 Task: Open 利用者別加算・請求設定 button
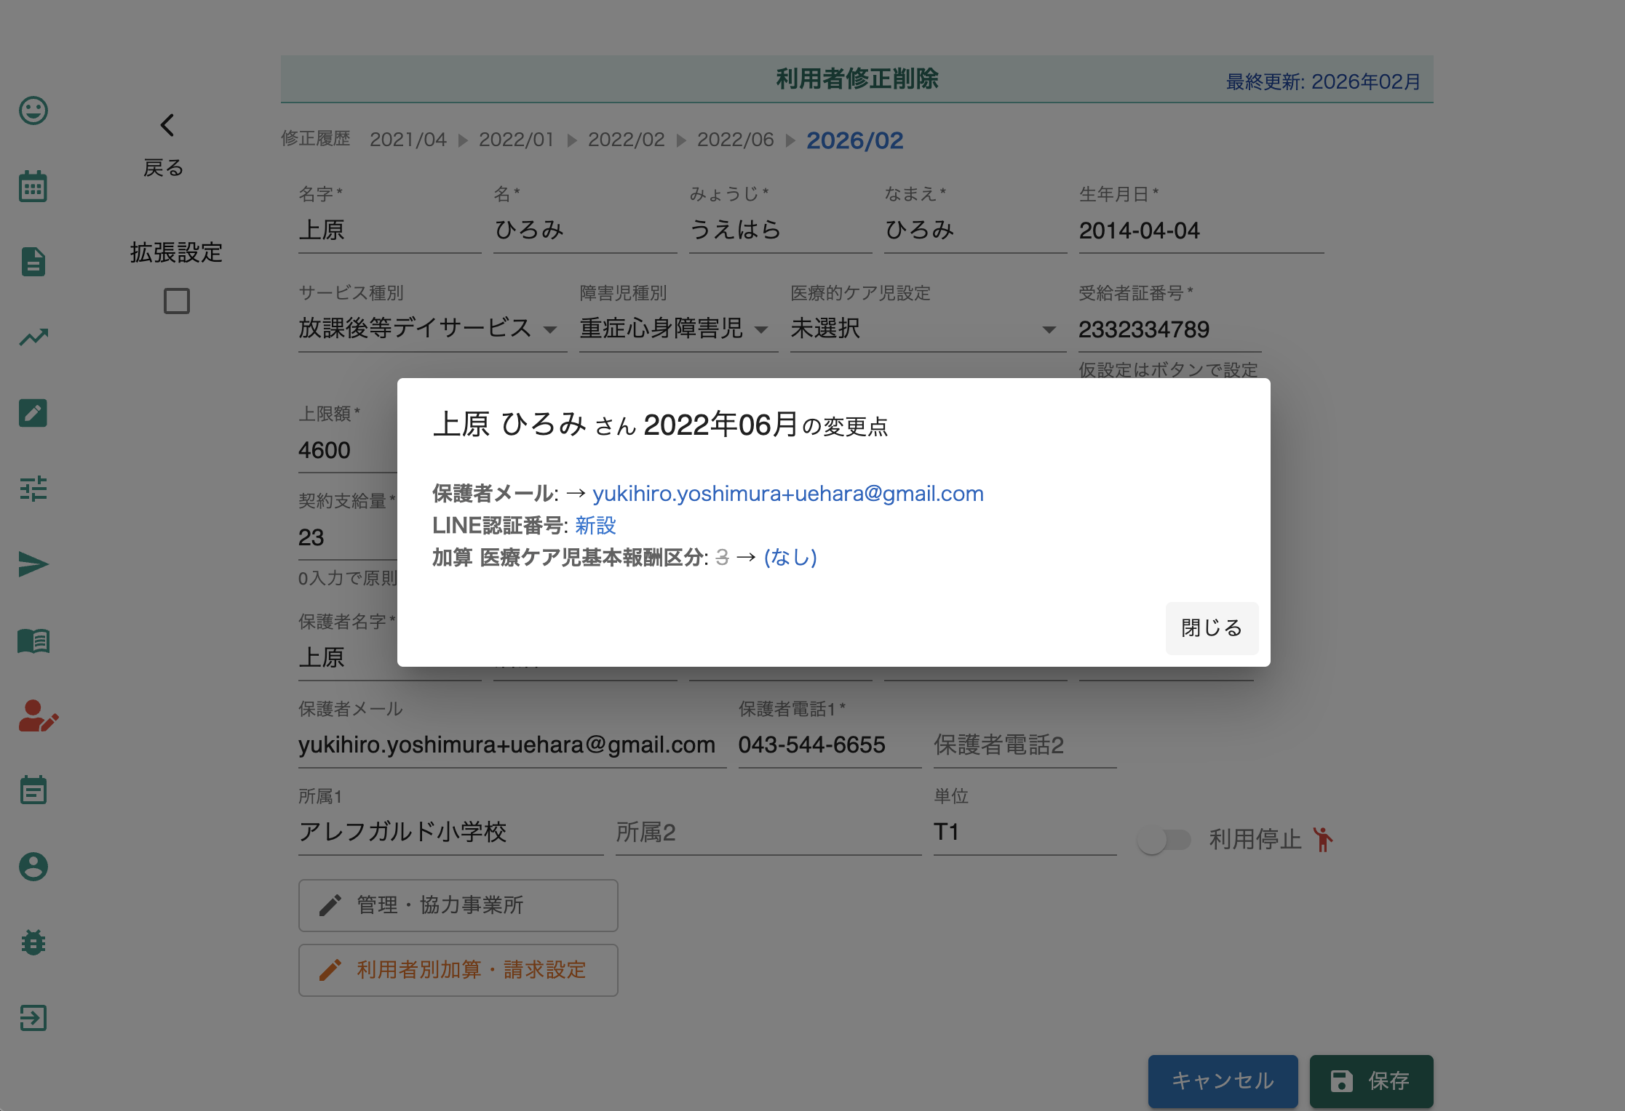pyautogui.click(x=458, y=970)
